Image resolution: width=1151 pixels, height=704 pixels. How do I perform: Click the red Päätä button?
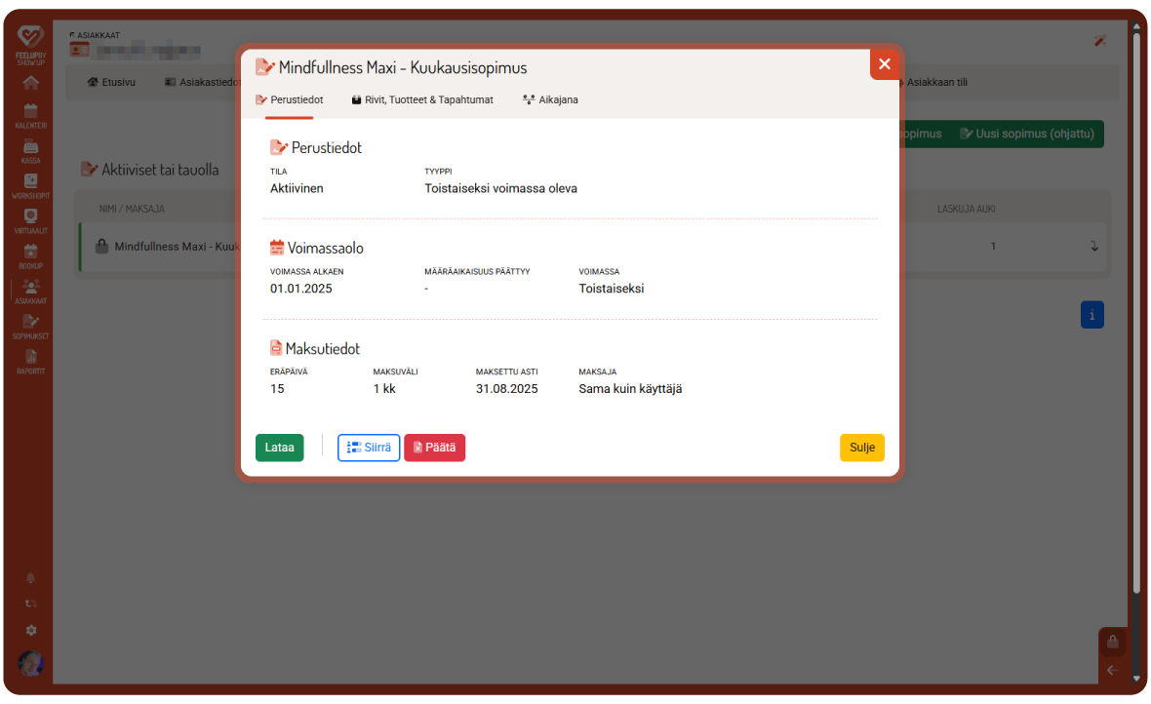[x=434, y=448]
